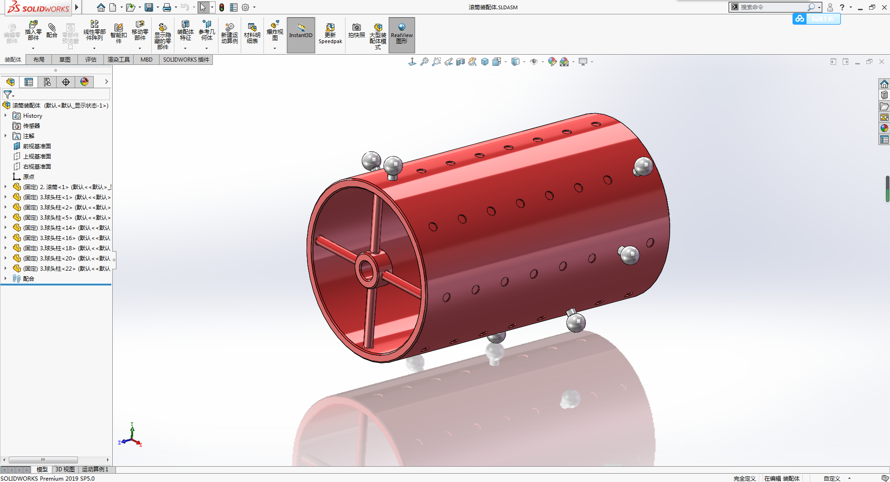
Task: Click the Edit Appearance color-ball icon
Action: point(552,62)
